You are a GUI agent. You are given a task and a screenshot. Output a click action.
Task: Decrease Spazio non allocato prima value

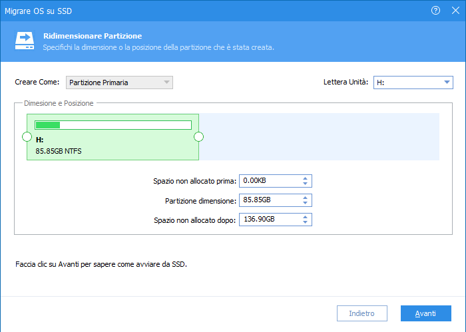pyautogui.click(x=305, y=184)
